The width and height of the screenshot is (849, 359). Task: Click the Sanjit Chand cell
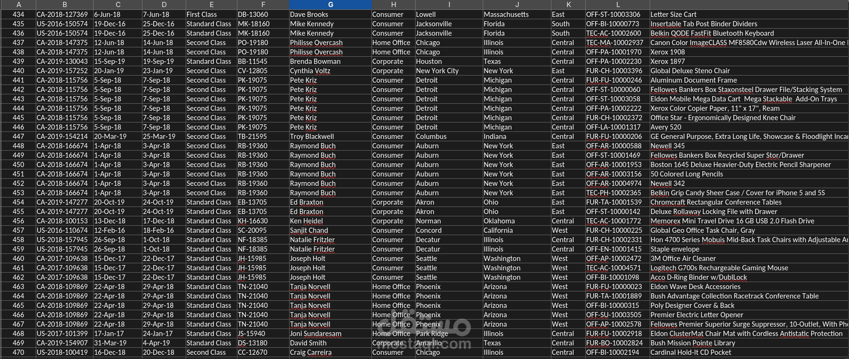[x=330, y=230]
